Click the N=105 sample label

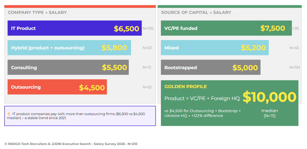[148, 28]
